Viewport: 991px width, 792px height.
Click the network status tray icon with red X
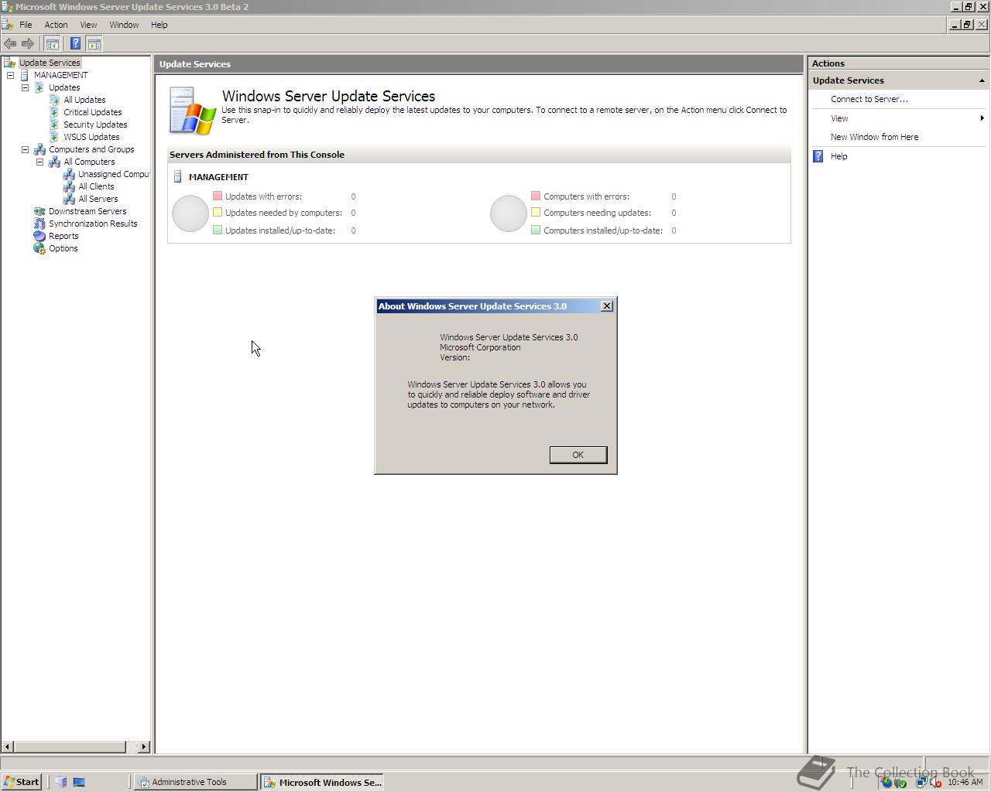pyautogui.click(x=935, y=782)
